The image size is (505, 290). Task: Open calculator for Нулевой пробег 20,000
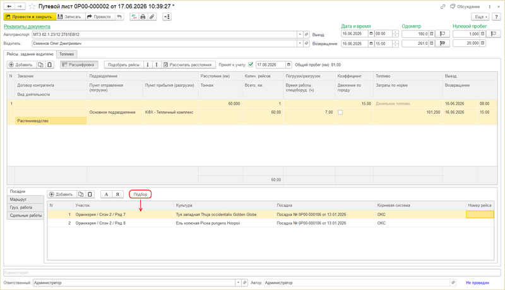[482, 43]
